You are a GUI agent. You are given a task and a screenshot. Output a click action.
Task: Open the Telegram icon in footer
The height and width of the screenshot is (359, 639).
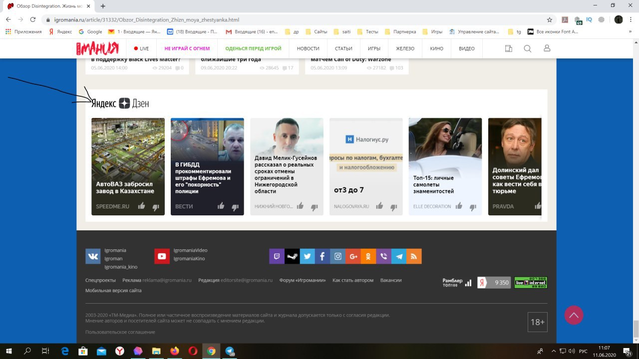click(399, 256)
